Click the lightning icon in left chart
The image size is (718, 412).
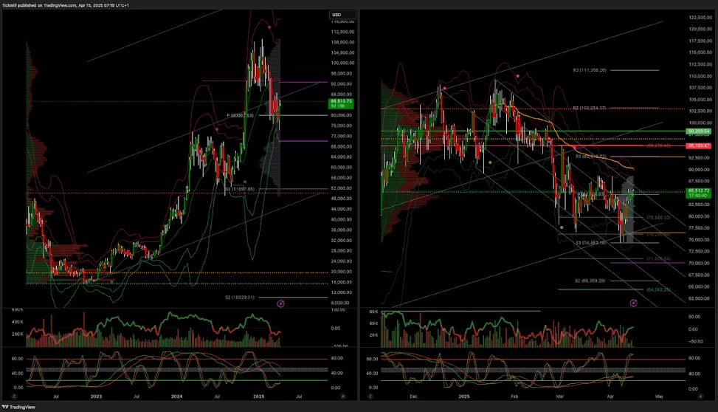pos(280,303)
